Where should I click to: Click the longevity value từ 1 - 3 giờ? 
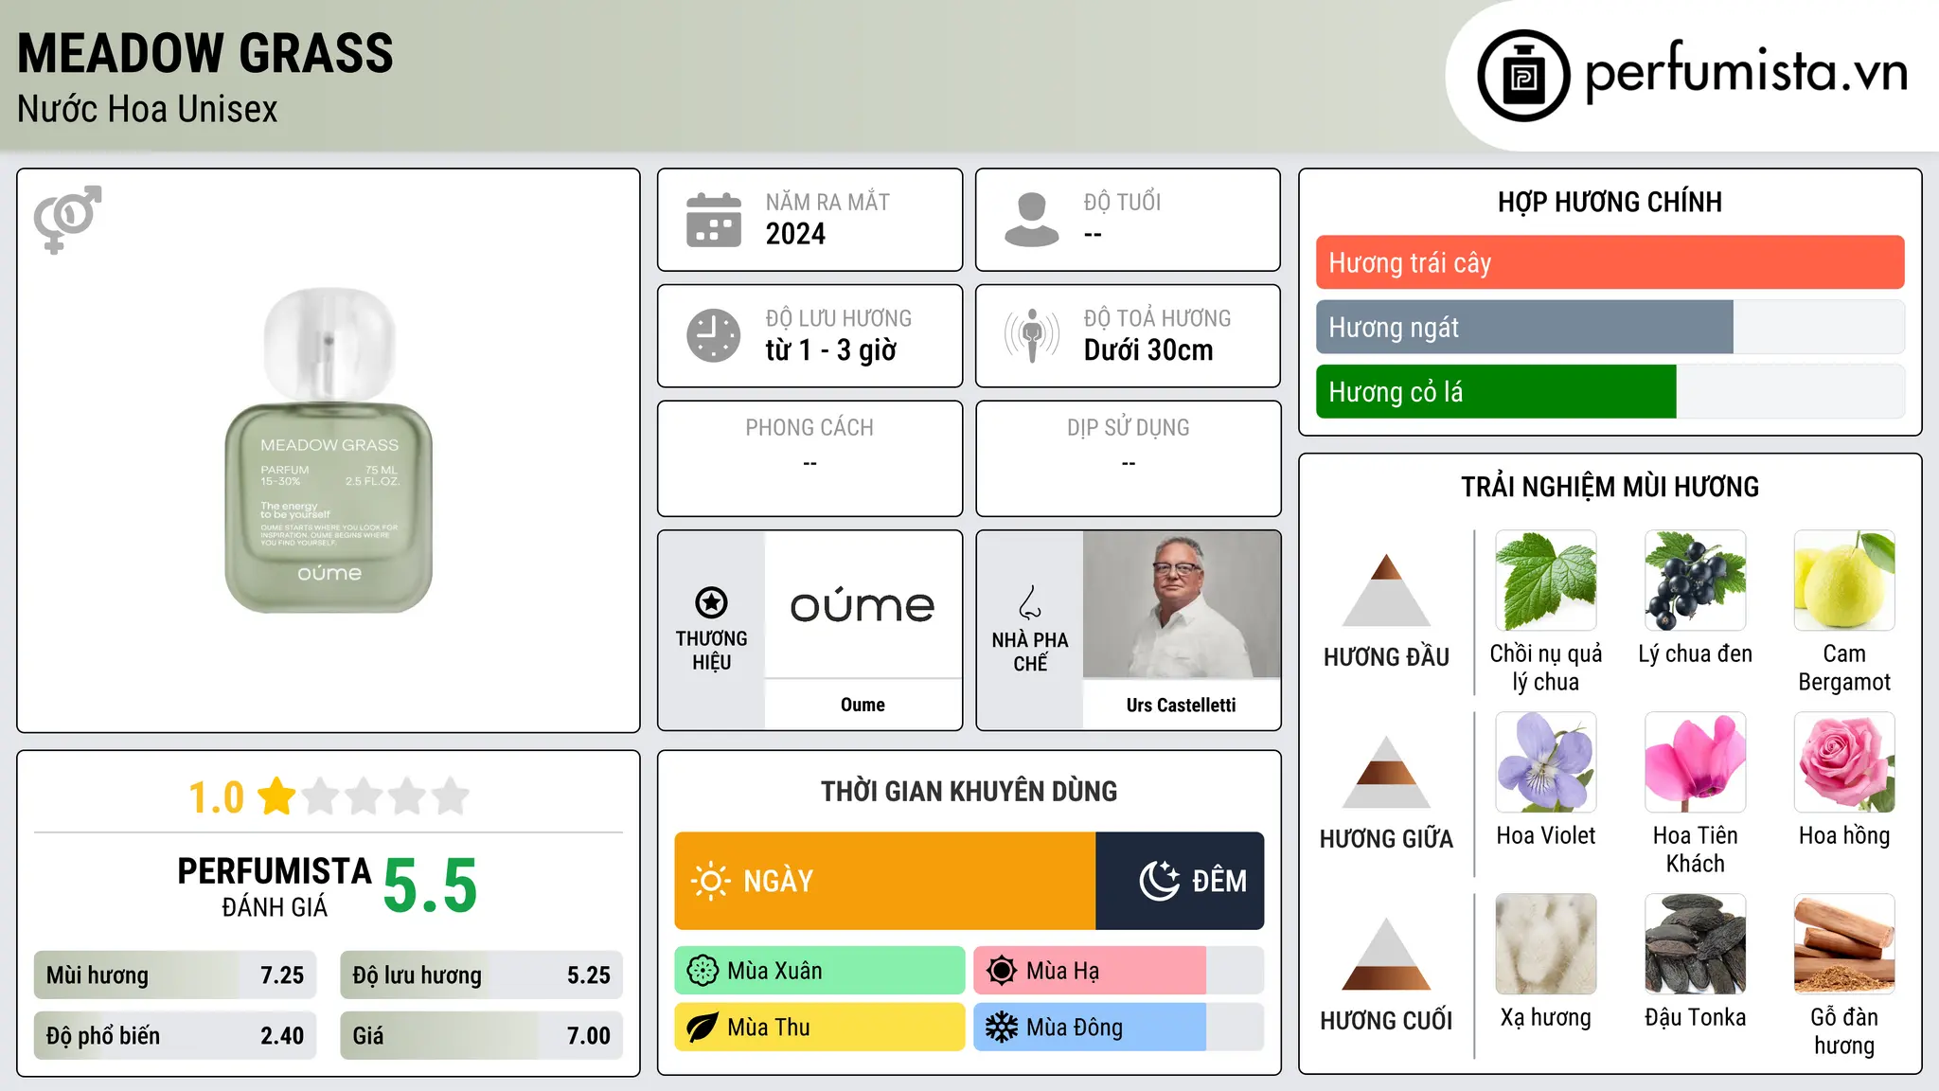click(831, 350)
